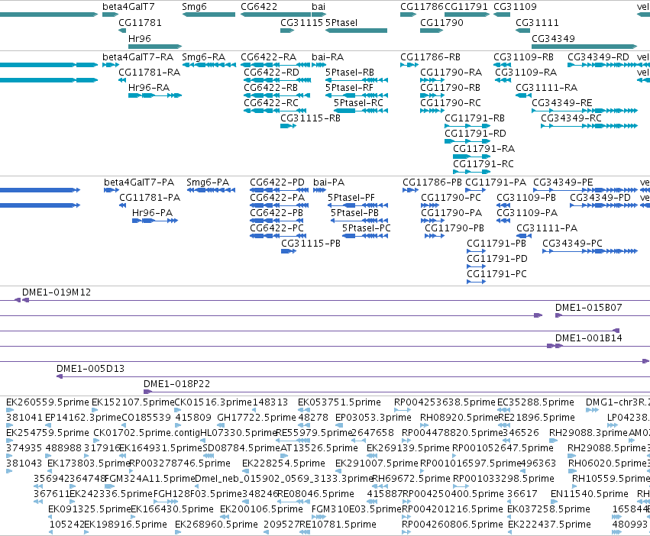This screenshot has width=650, height=536.
Task: Select the Hr96 gene bar
Action: 155,47
